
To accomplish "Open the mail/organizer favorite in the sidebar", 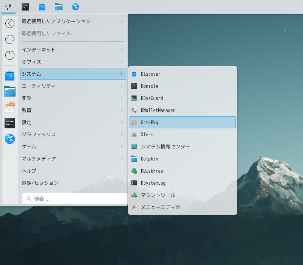I will click(x=10, y=107).
